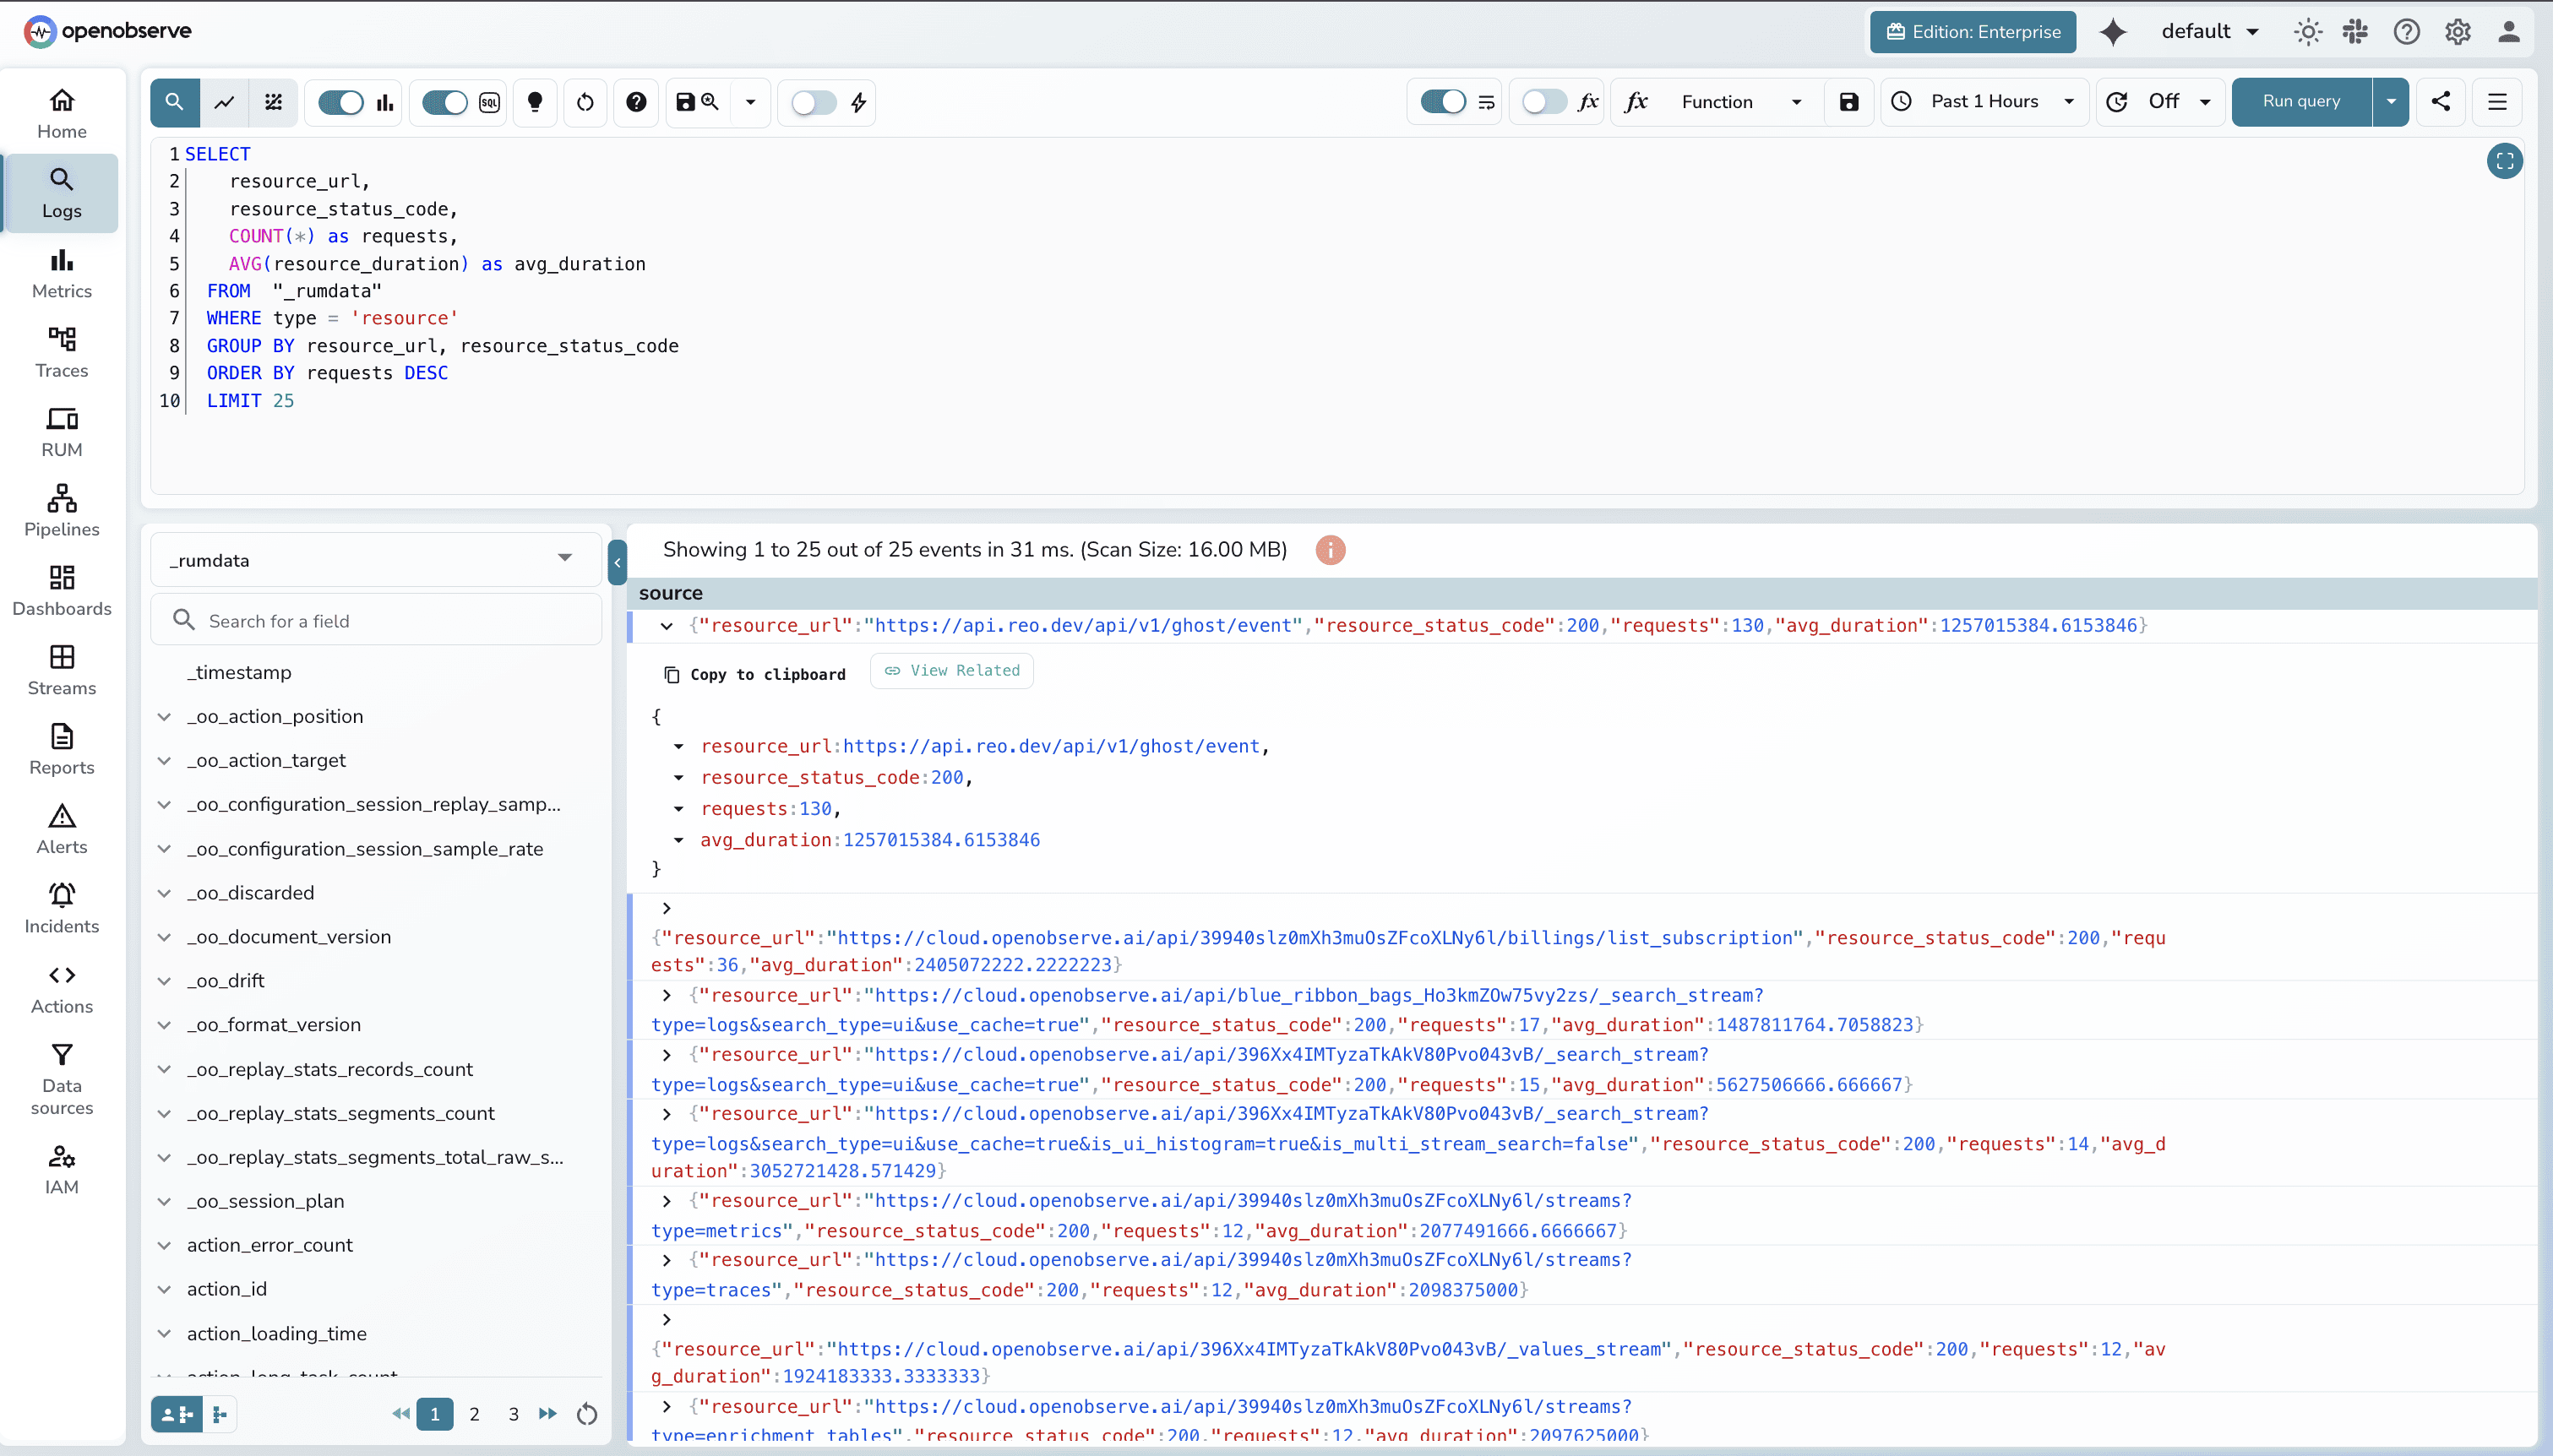Toggle the histogram visibility switch

(341, 102)
